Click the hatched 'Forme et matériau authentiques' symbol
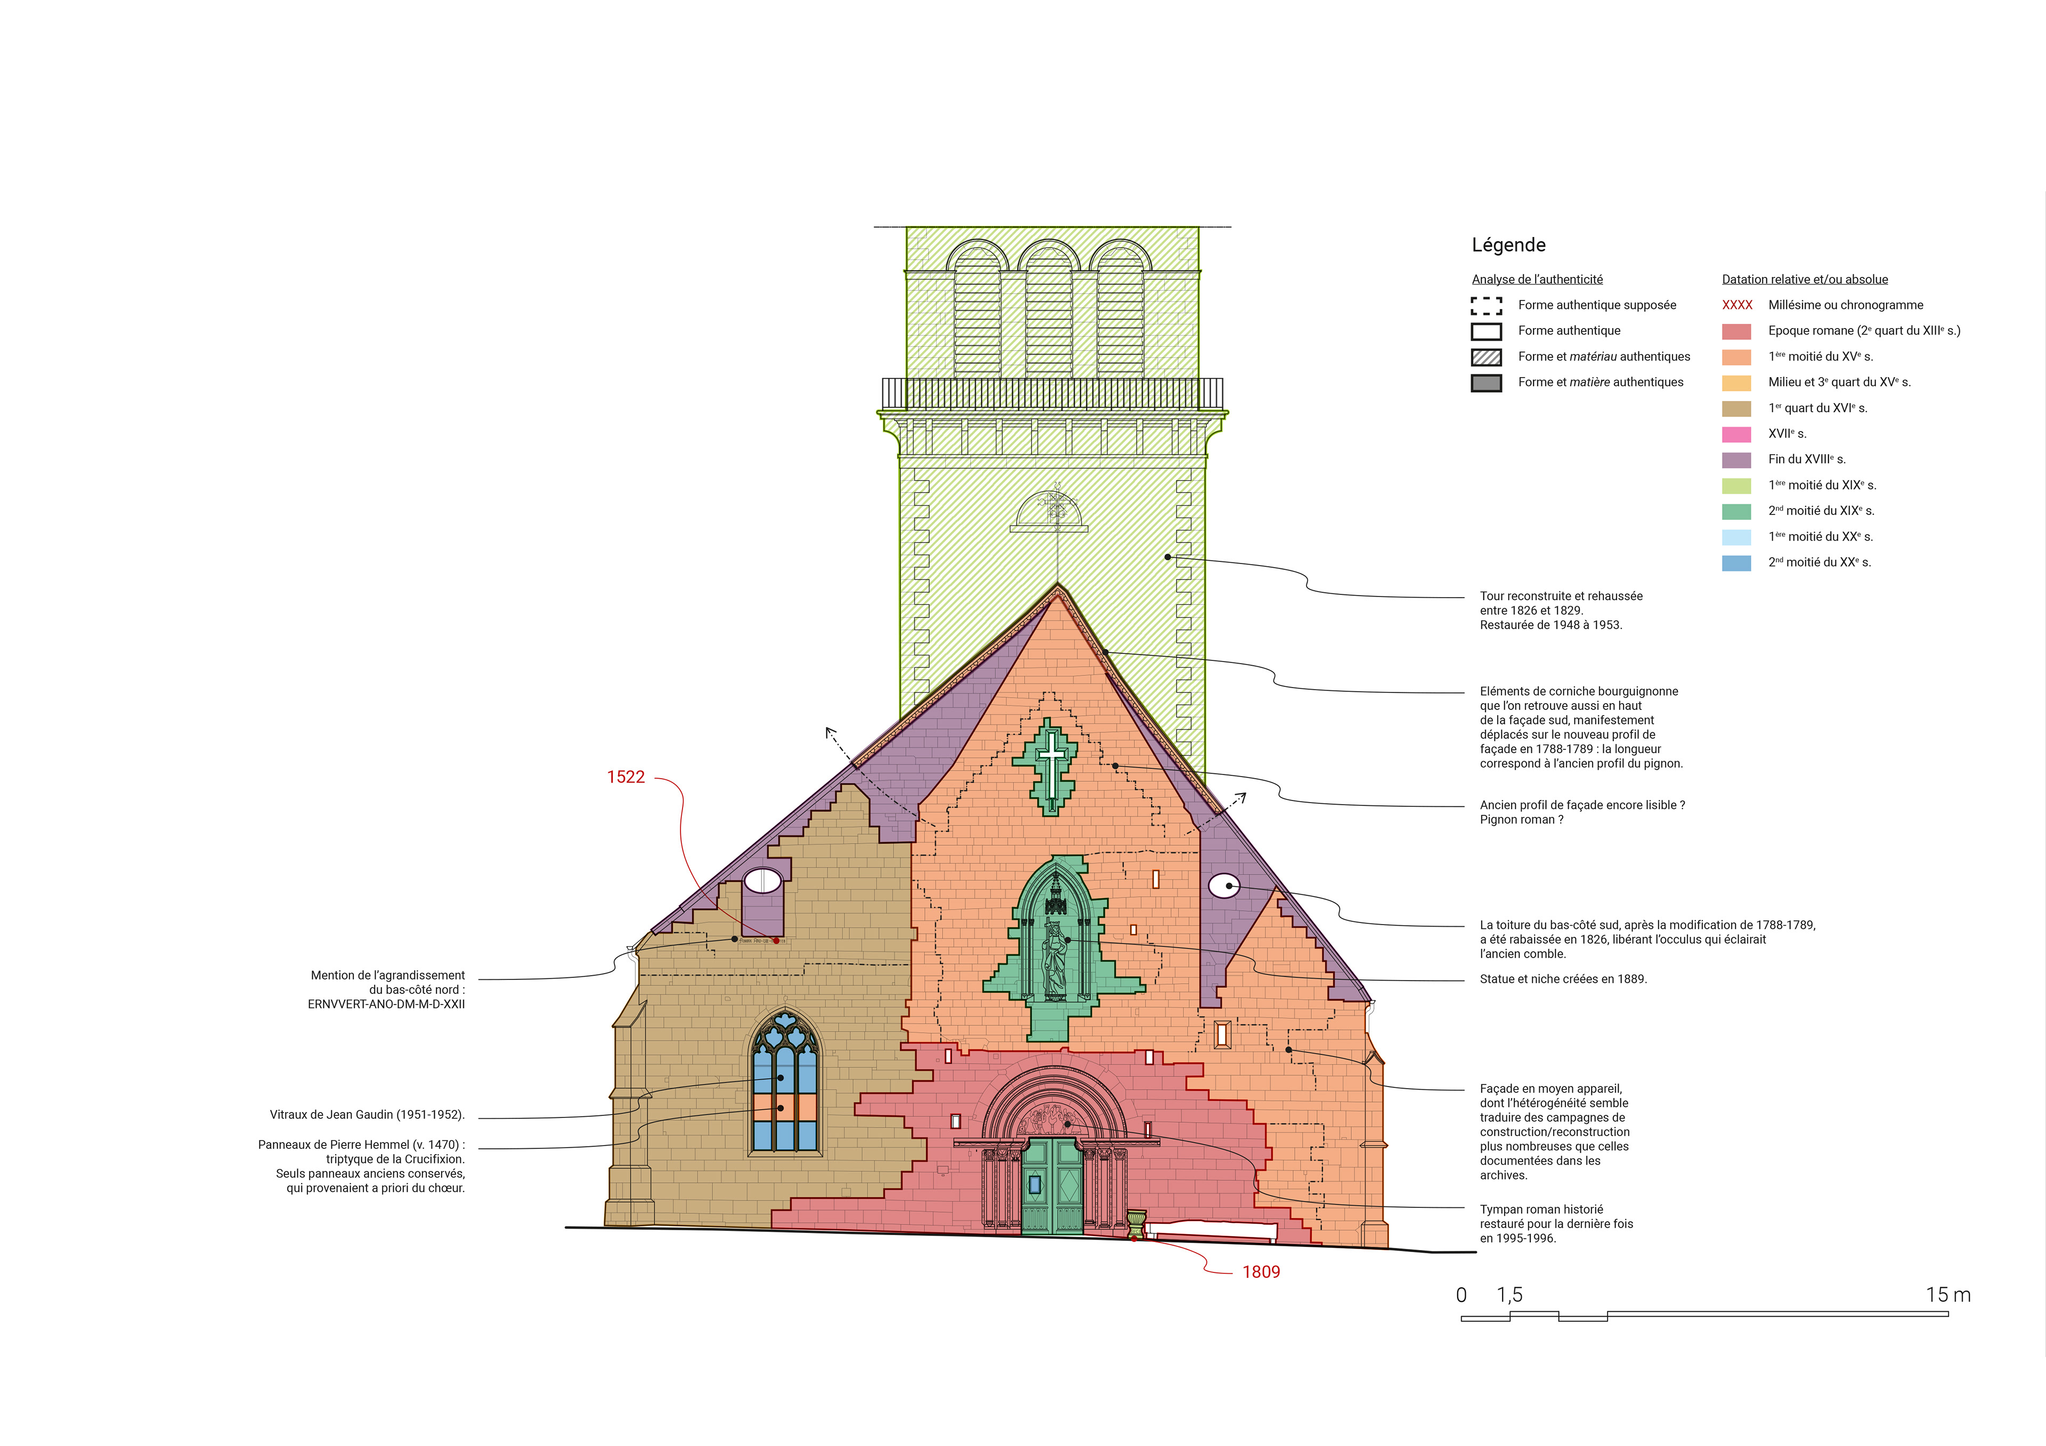 (x=1485, y=357)
